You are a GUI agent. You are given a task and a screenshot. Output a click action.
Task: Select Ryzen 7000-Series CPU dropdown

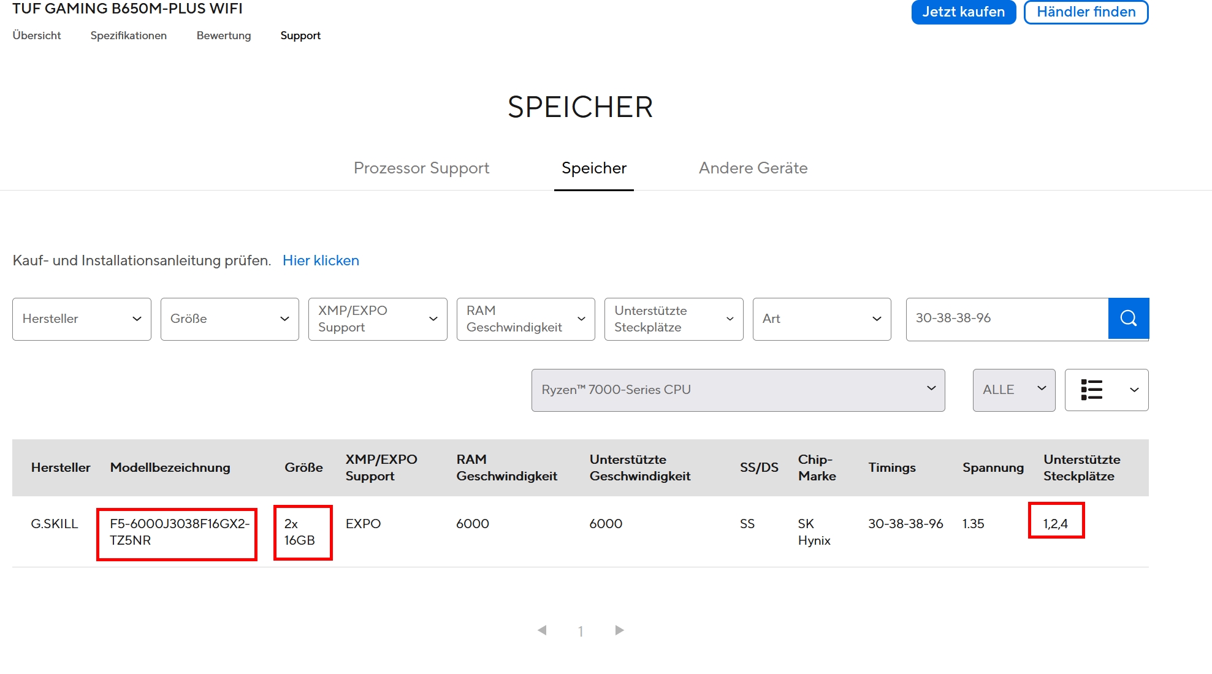737,390
